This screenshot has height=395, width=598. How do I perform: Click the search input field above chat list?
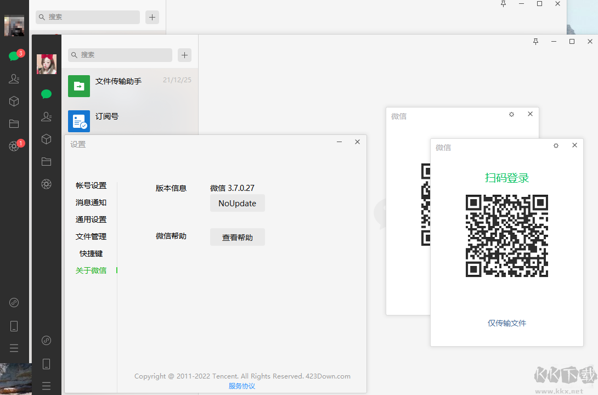120,55
